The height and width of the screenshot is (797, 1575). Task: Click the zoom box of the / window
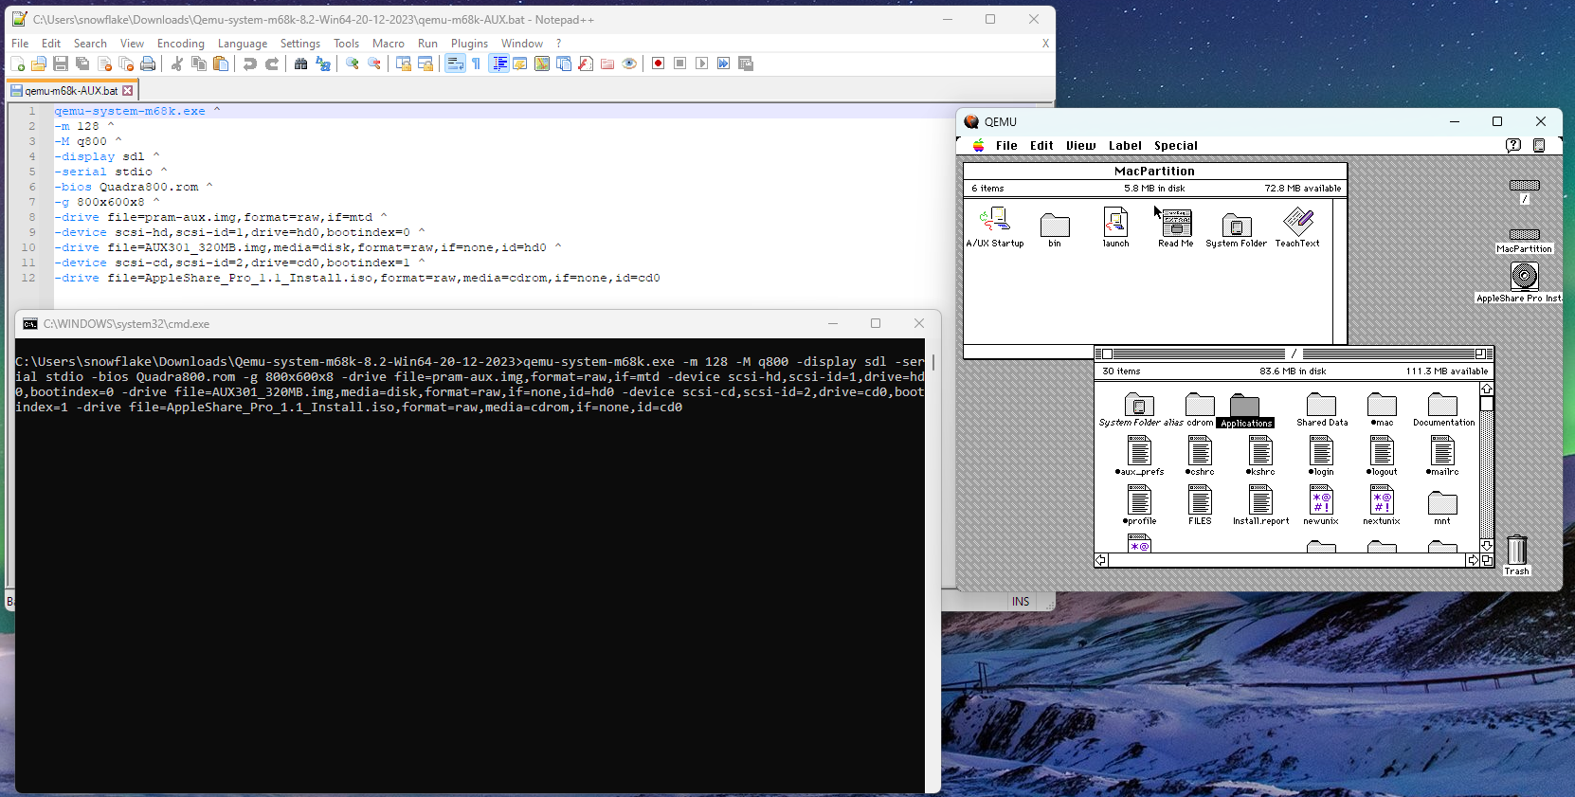click(1480, 354)
